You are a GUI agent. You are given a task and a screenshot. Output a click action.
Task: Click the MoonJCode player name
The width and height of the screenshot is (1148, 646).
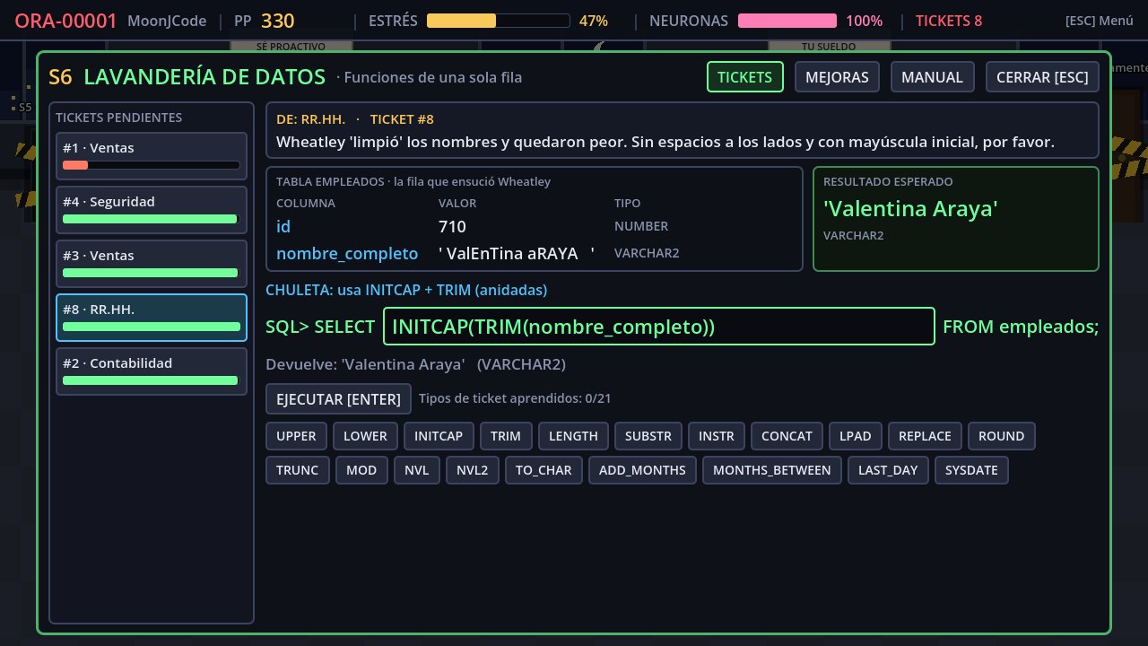167,21
